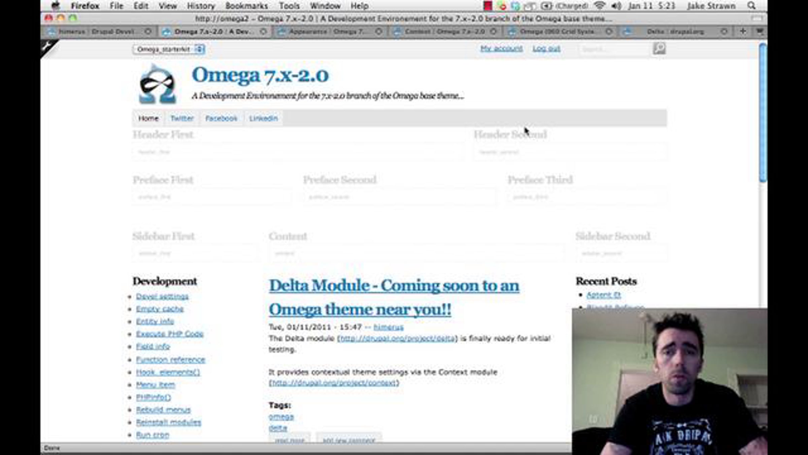Open the list-all-tabs button
This screenshot has height=455, width=808.
[760, 31]
